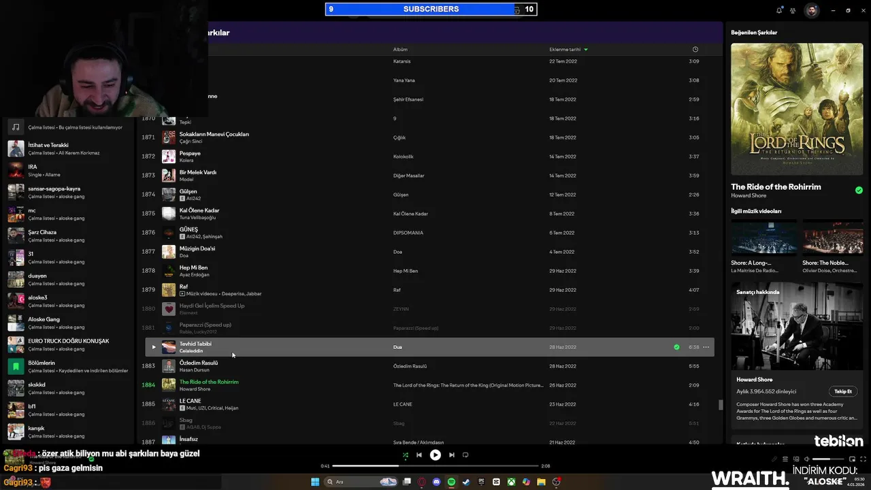Open connect to a device icon

[x=796, y=459]
